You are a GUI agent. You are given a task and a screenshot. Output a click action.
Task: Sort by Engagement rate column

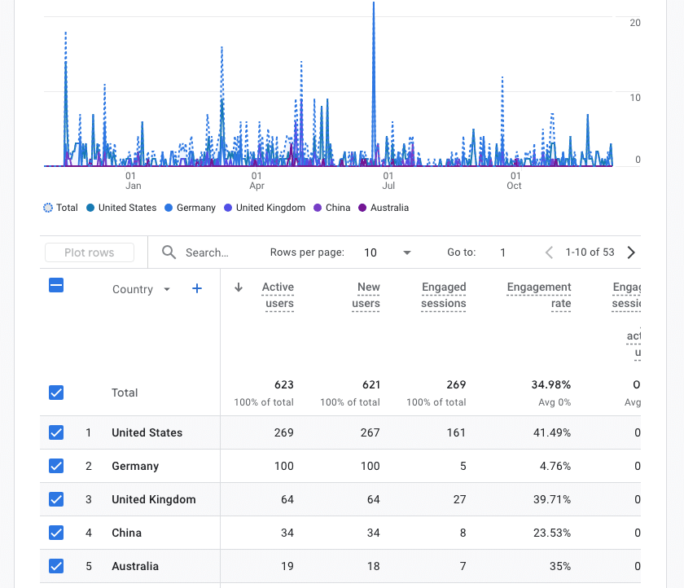[x=538, y=296]
